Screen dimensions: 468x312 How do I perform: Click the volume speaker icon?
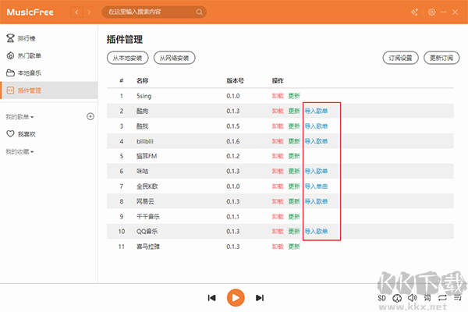412,298
